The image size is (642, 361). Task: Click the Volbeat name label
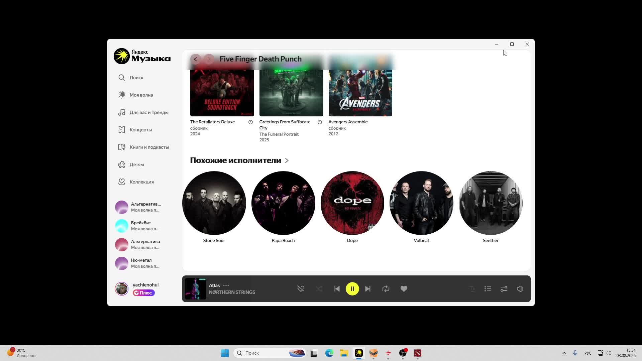pos(421,241)
